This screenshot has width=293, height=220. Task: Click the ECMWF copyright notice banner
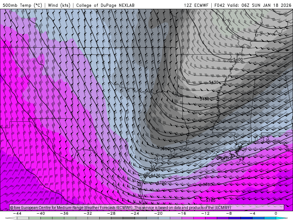(x=147, y=208)
